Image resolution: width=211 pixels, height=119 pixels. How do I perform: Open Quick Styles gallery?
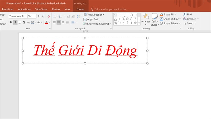coord(155,19)
